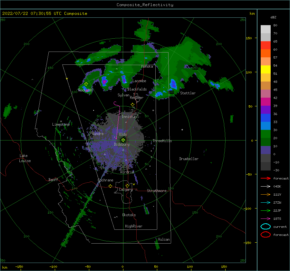Click the Composite_Reflectivity title

[145, 5]
